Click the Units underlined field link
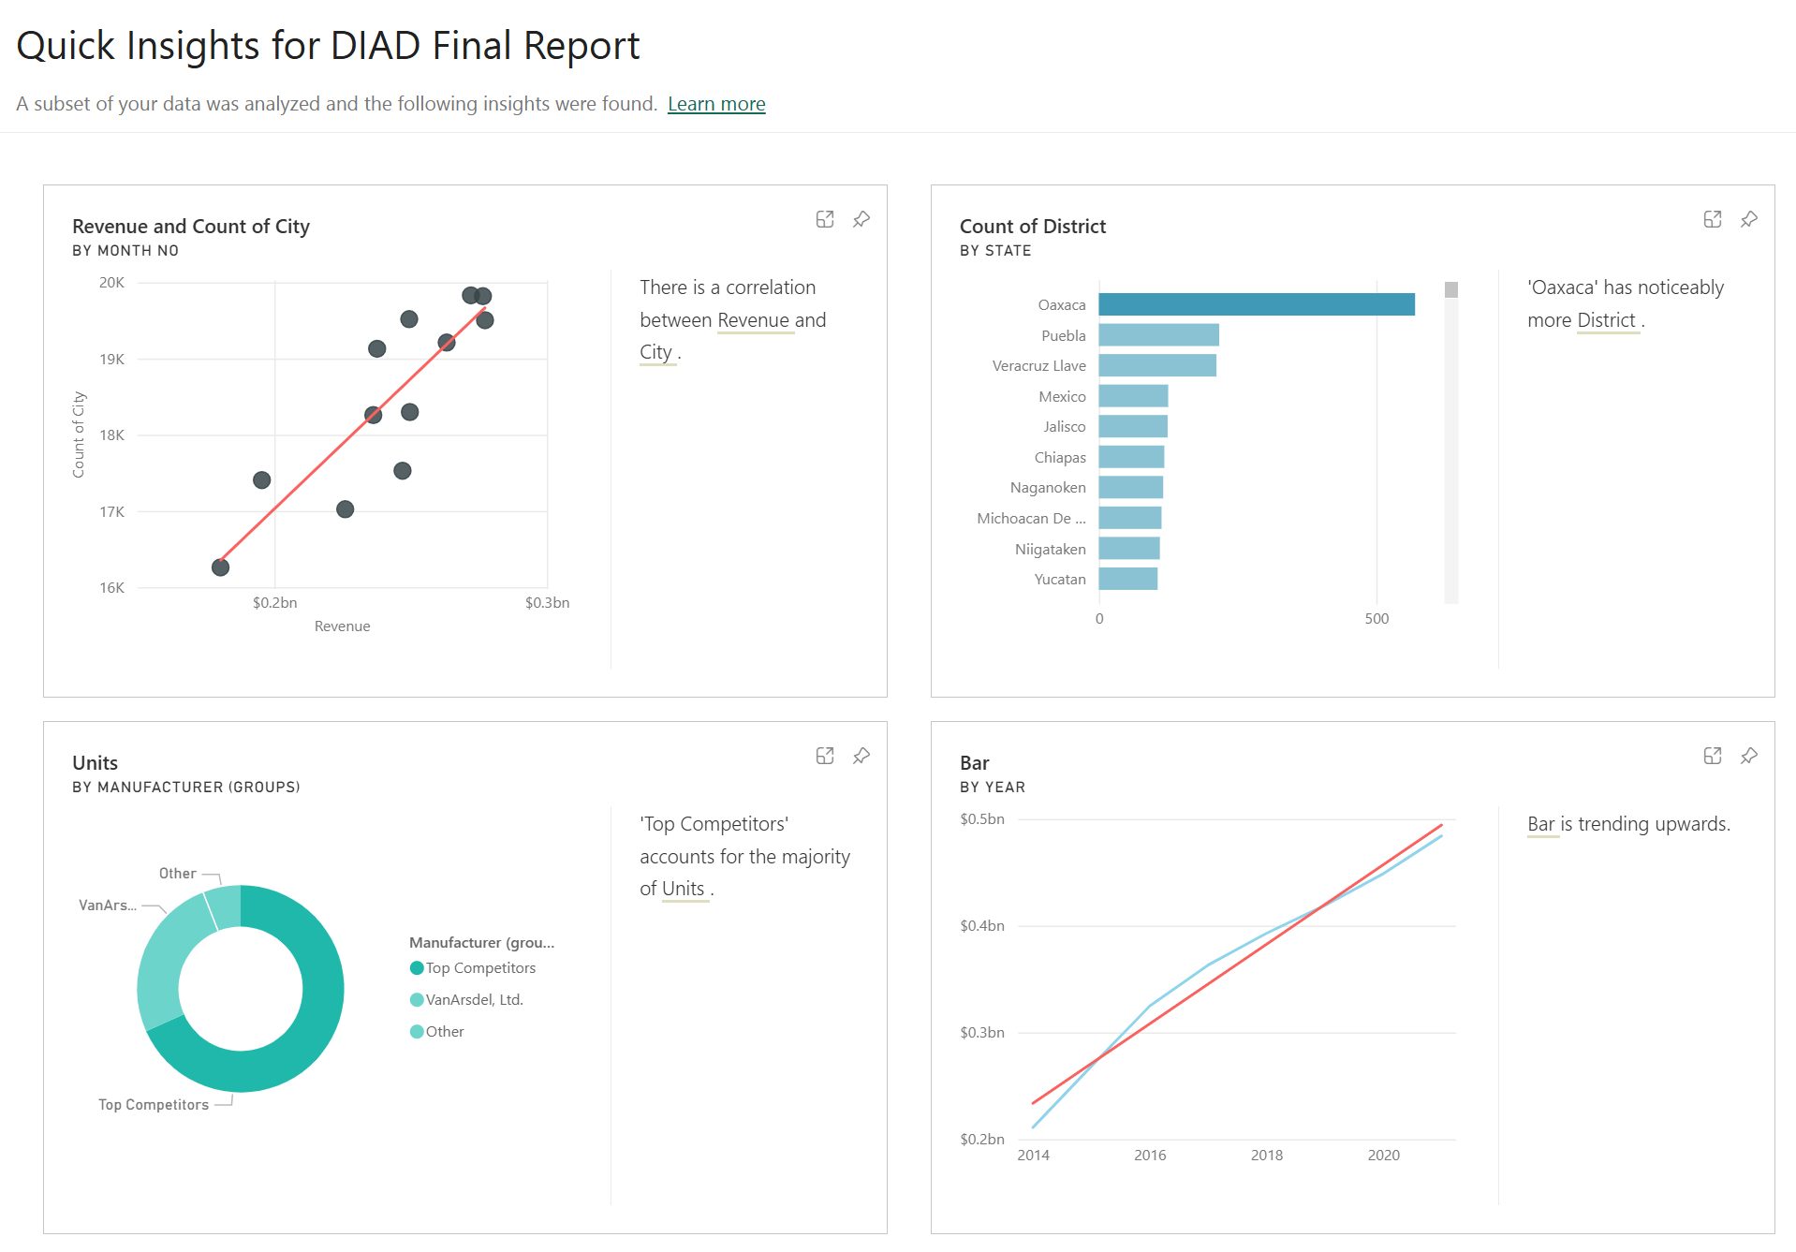The width and height of the screenshot is (1796, 1252). tap(684, 889)
